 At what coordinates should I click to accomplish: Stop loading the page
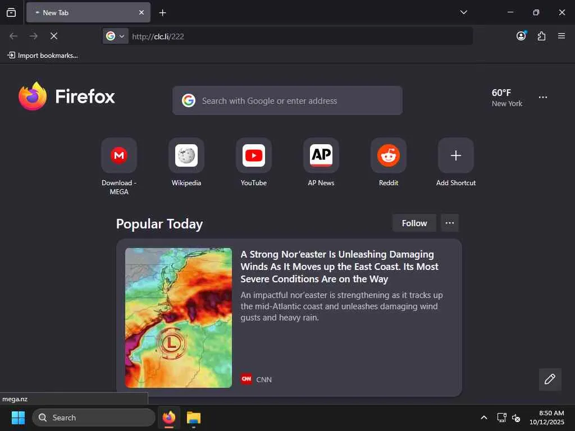tap(54, 36)
